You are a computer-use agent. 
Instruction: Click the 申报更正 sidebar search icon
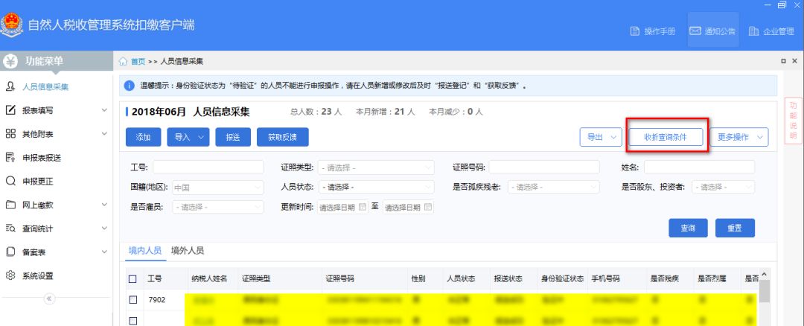[x=10, y=181]
